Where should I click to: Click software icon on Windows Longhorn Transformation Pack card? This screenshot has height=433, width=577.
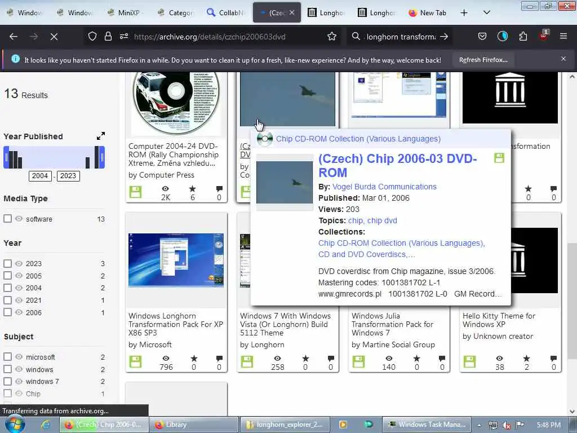click(135, 361)
